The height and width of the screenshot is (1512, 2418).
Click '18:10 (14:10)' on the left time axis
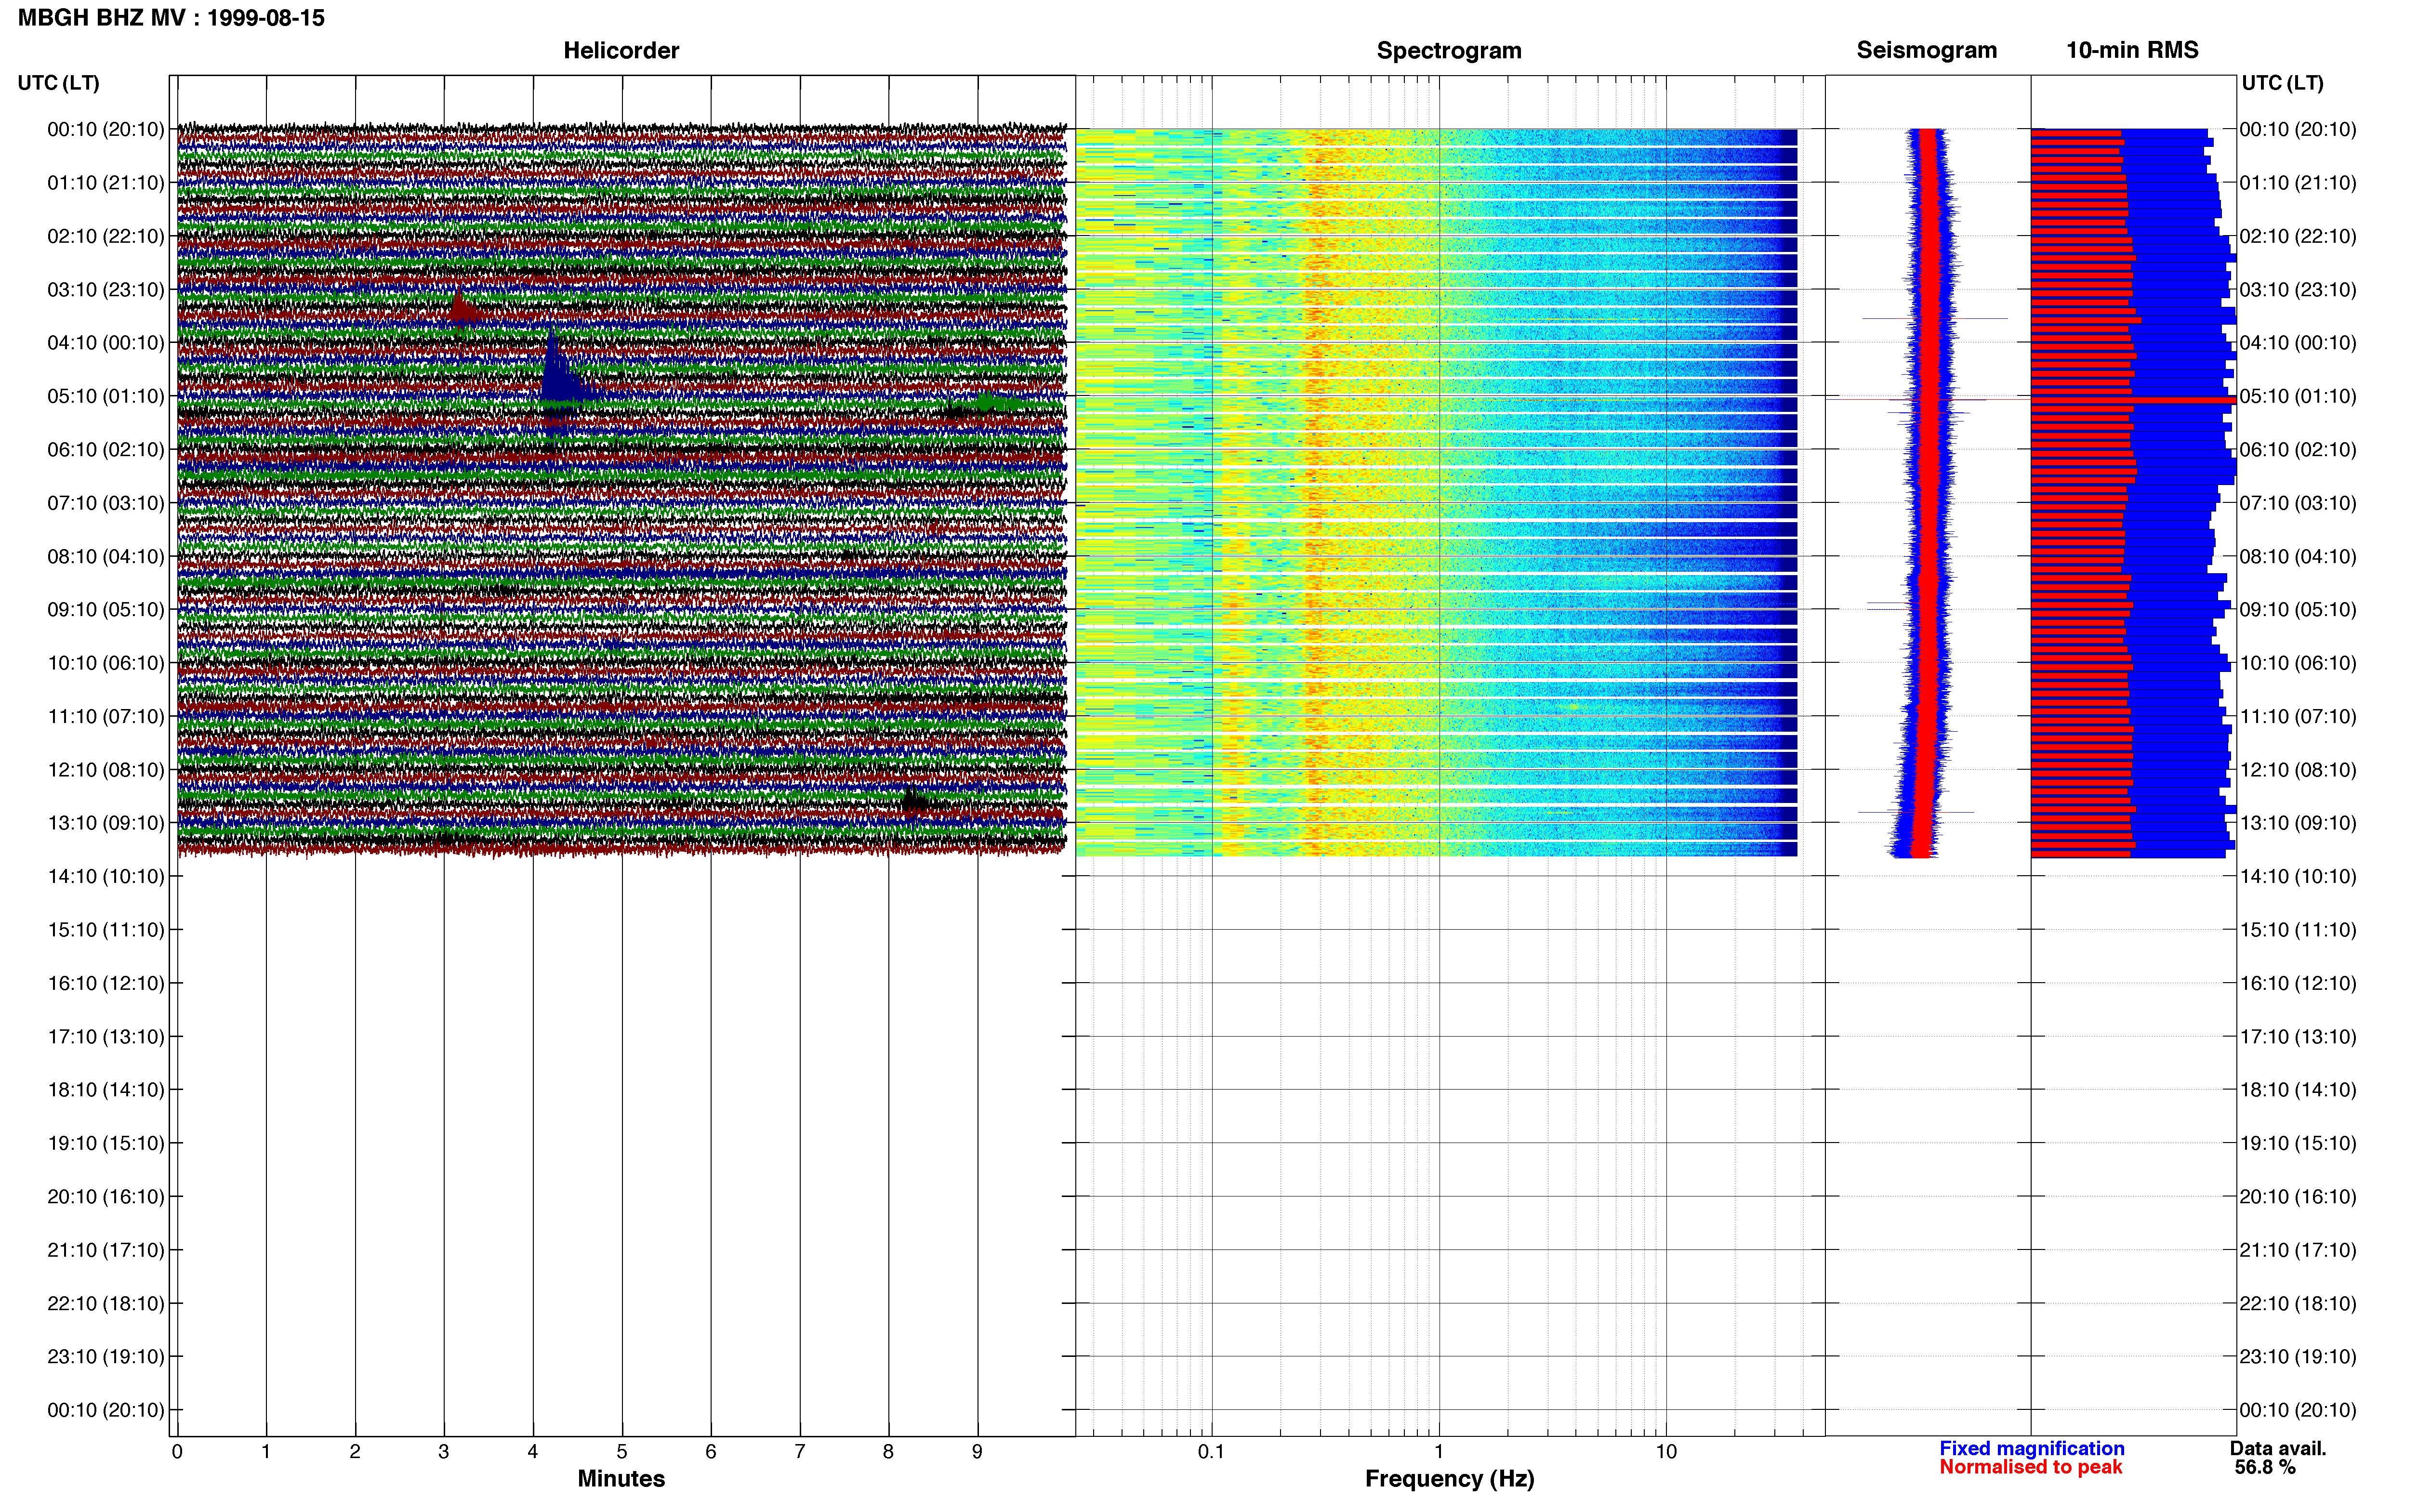click(x=106, y=1090)
